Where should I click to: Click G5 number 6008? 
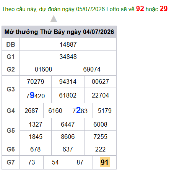tap(101, 124)
